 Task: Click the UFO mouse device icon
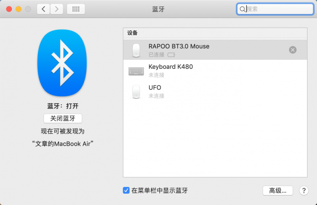click(x=135, y=91)
